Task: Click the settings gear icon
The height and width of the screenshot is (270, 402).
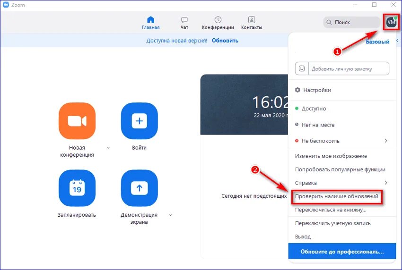Action: click(297, 90)
